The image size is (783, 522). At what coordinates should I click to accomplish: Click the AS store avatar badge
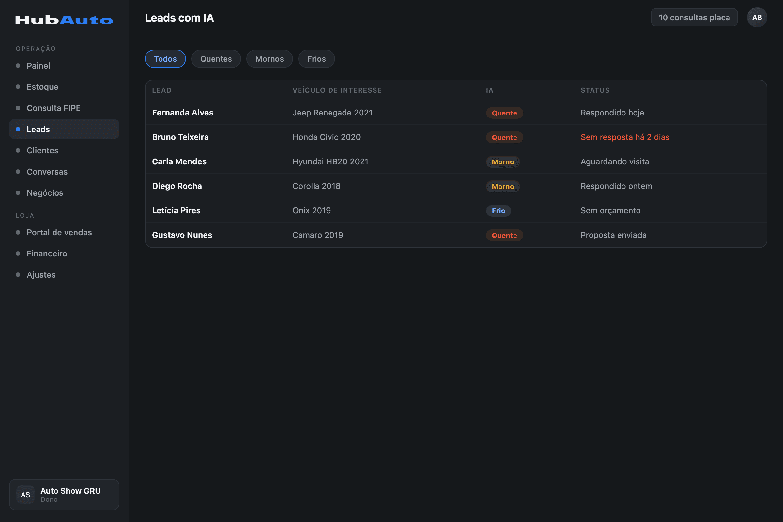click(26, 494)
